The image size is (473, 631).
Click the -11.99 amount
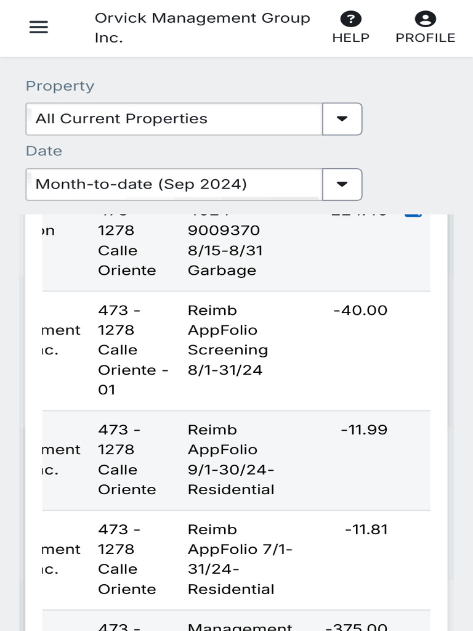[x=364, y=430]
